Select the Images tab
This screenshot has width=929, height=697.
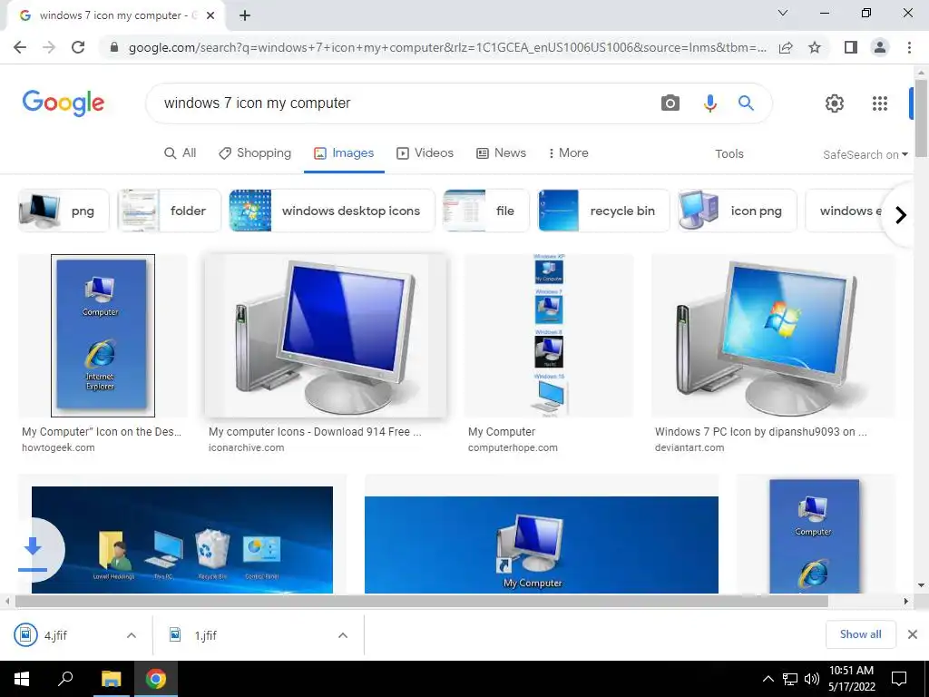click(x=344, y=152)
